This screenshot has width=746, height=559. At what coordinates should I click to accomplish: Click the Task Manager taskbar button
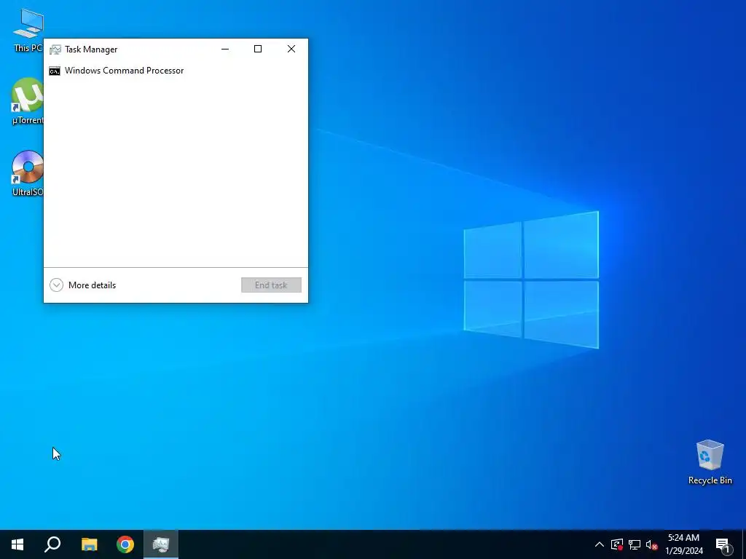(161, 544)
